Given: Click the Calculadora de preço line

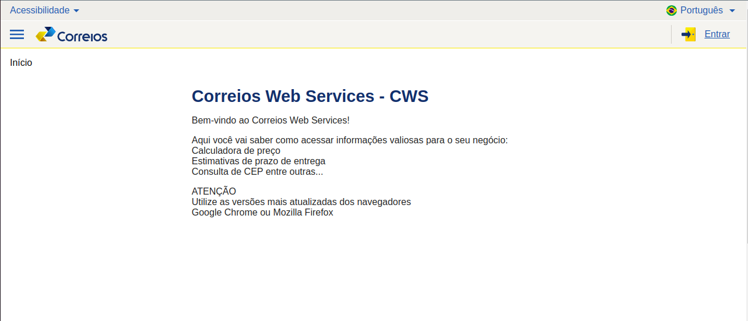Looking at the screenshot, I should [236, 151].
